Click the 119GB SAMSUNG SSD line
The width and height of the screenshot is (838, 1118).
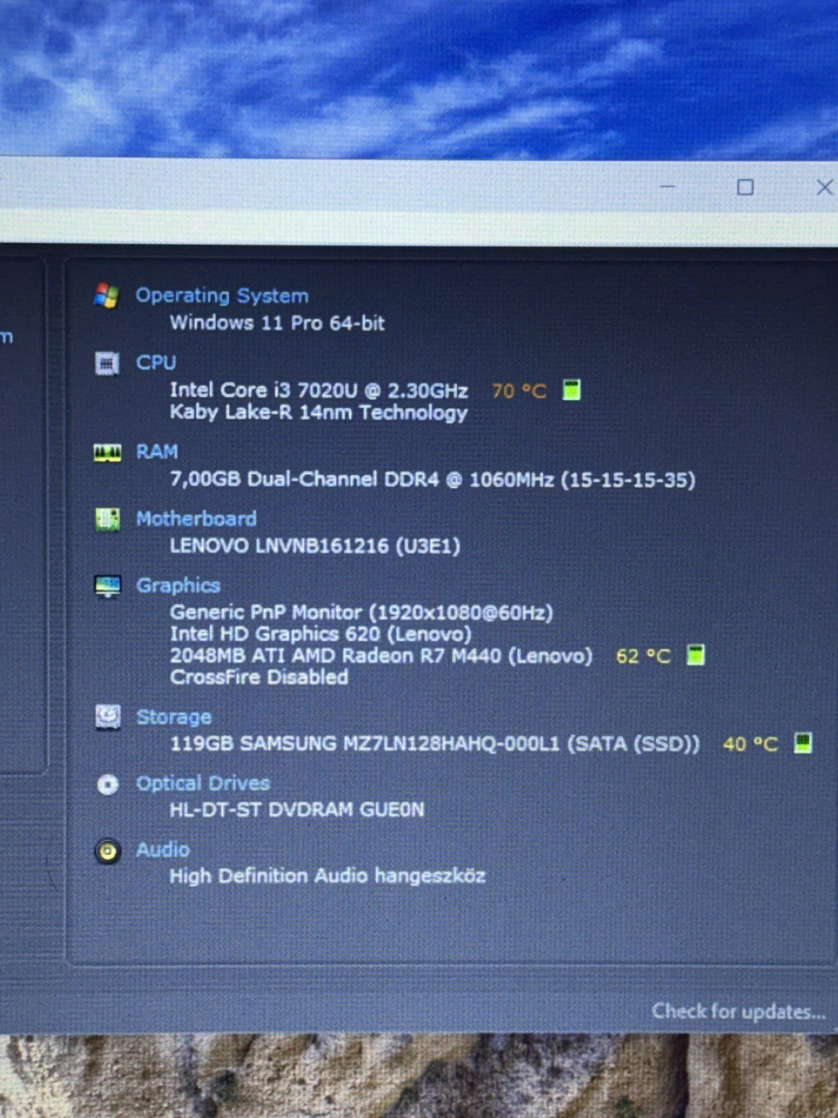click(435, 744)
